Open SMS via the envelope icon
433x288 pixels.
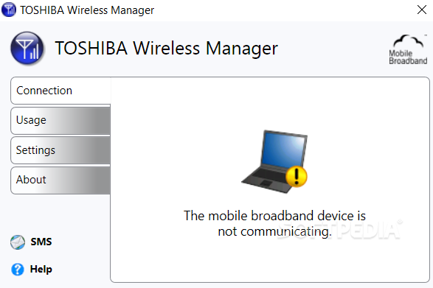[18, 242]
